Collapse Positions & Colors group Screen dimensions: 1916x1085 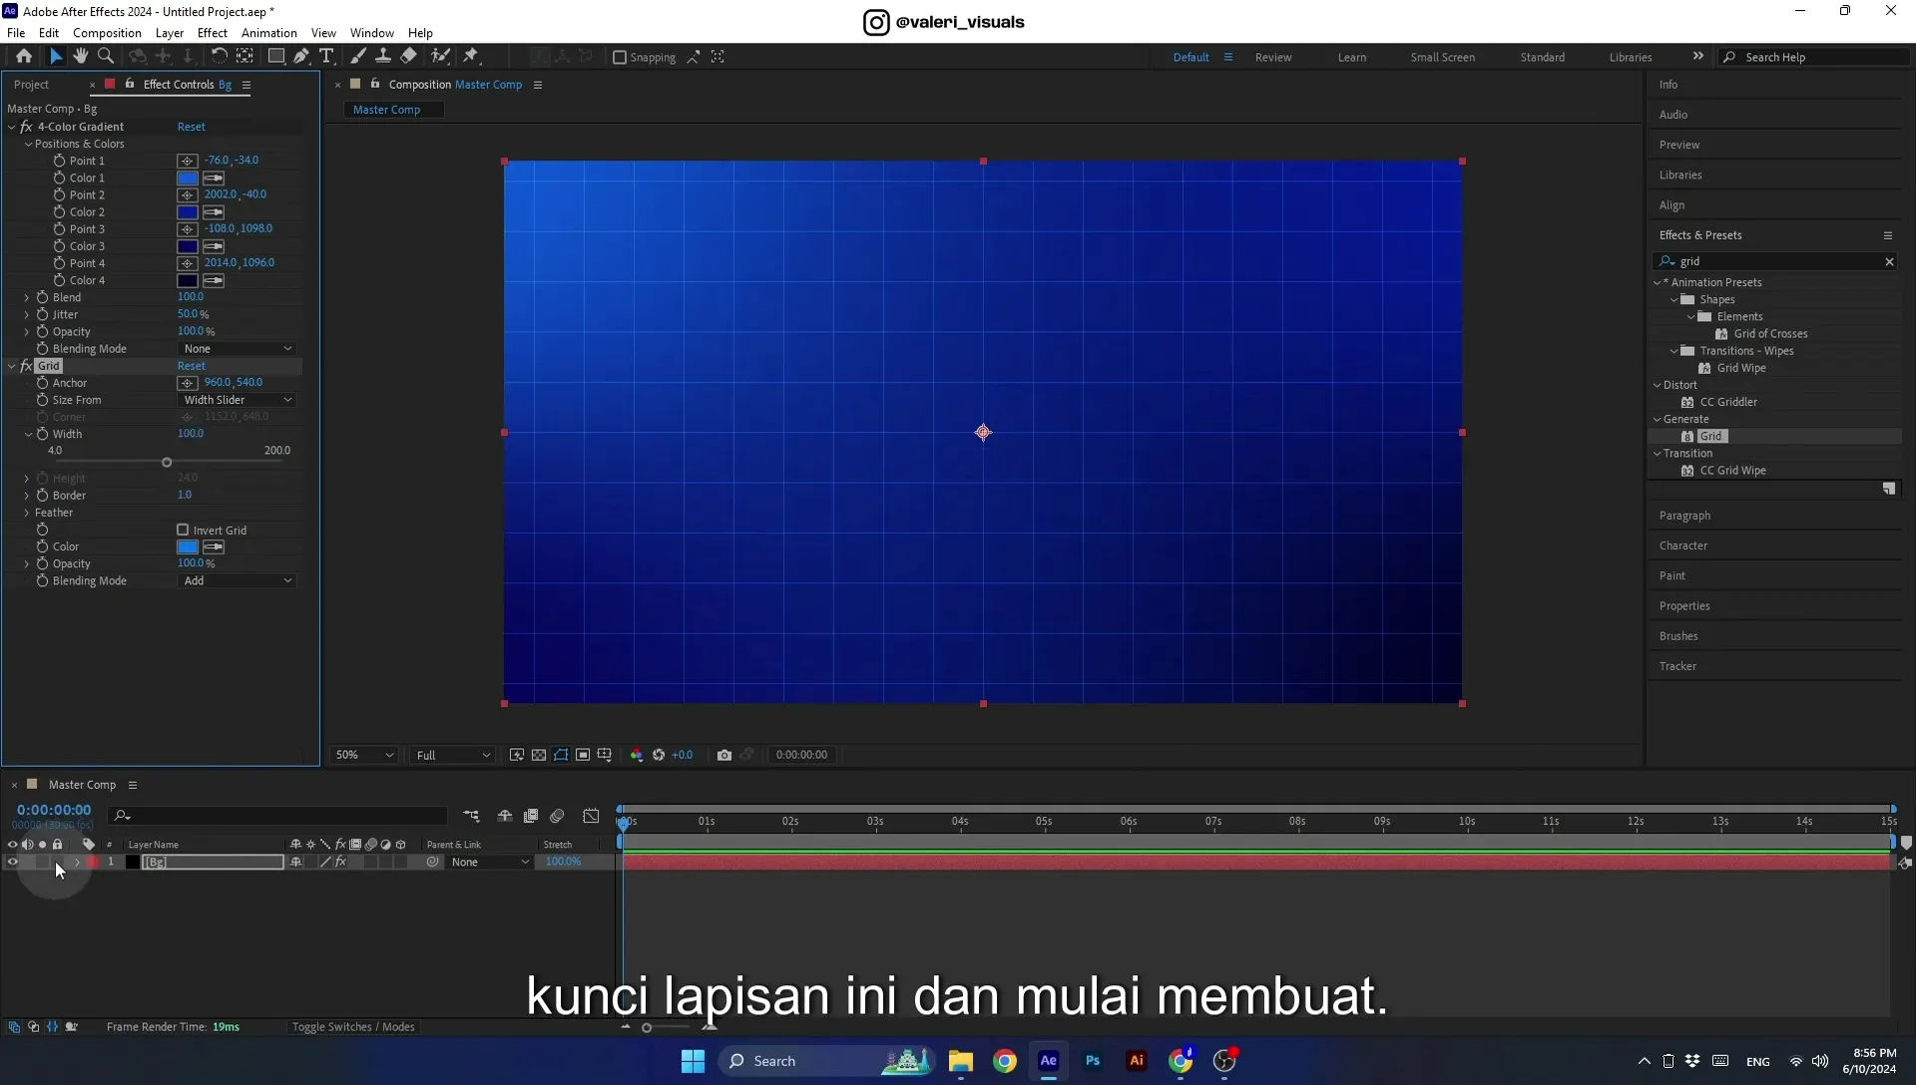pos(29,144)
